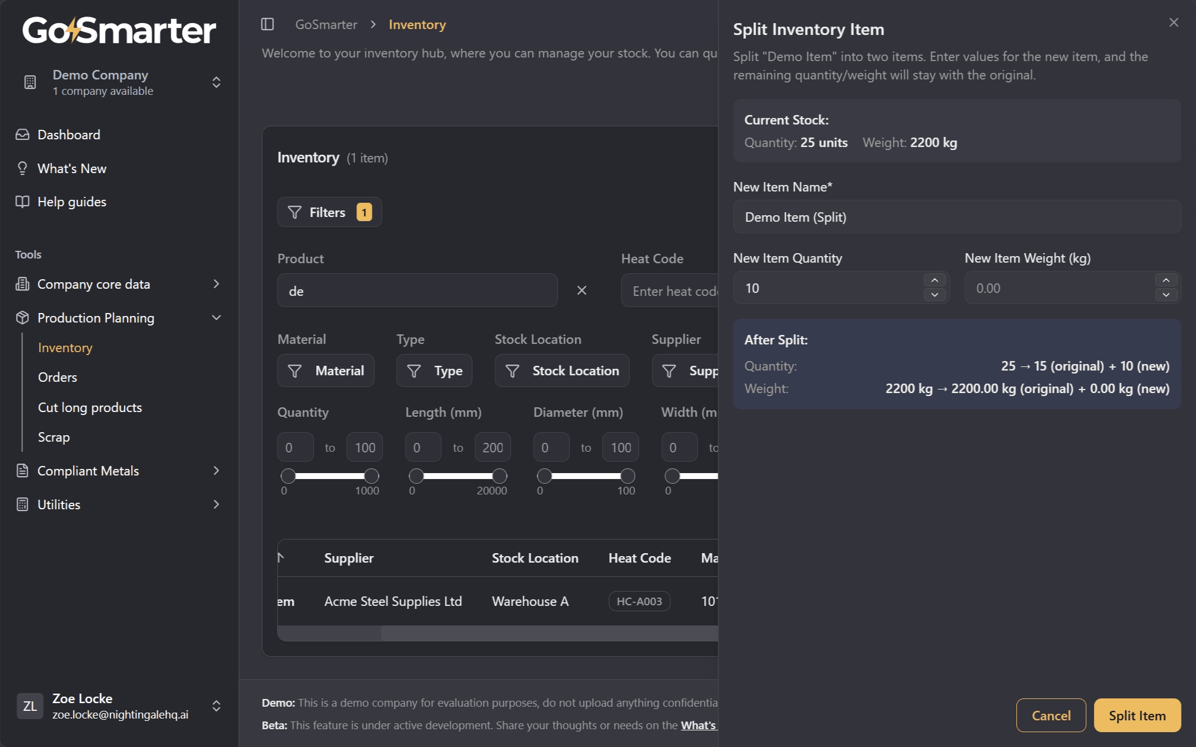1196x747 pixels.
Task: Click the Production Planning box icon
Action: point(23,318)
